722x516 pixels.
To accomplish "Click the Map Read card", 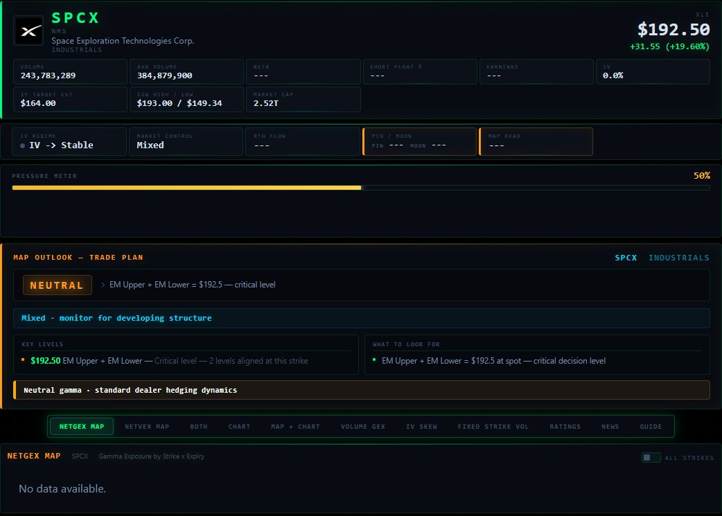I will [536, 142].
